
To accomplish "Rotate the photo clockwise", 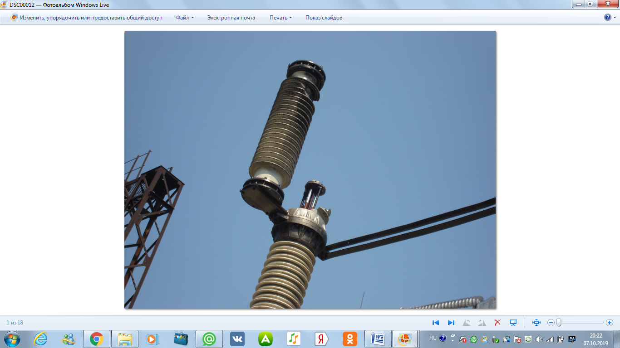I will click(482, 323).
